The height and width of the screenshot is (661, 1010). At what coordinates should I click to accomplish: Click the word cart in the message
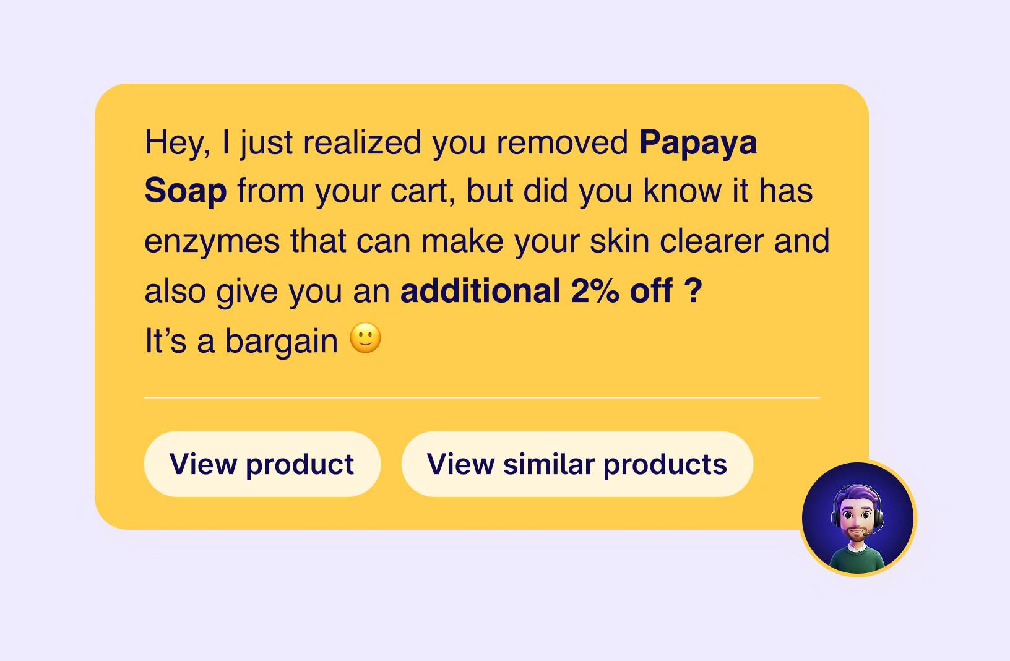point(423,191)
